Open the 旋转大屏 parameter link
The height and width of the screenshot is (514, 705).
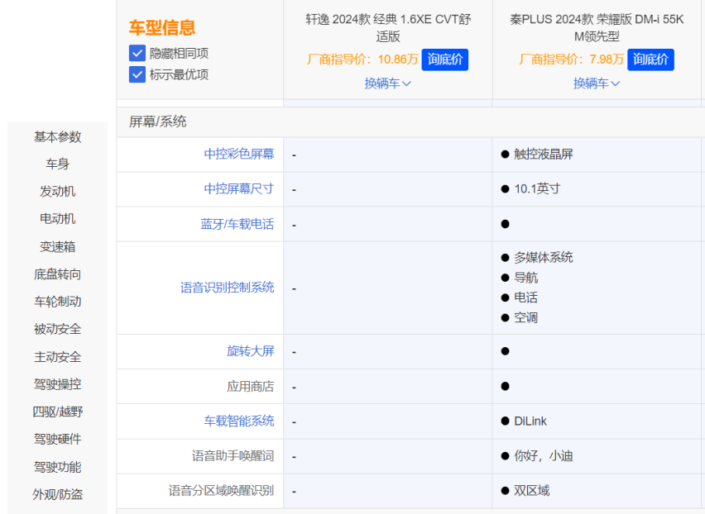pos(251,351)
